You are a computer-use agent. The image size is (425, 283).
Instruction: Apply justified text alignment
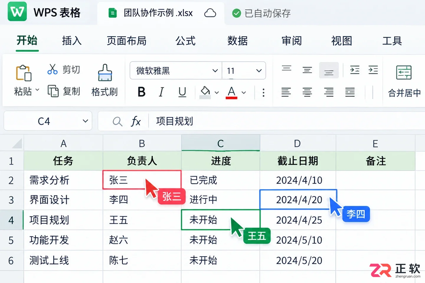350,93
